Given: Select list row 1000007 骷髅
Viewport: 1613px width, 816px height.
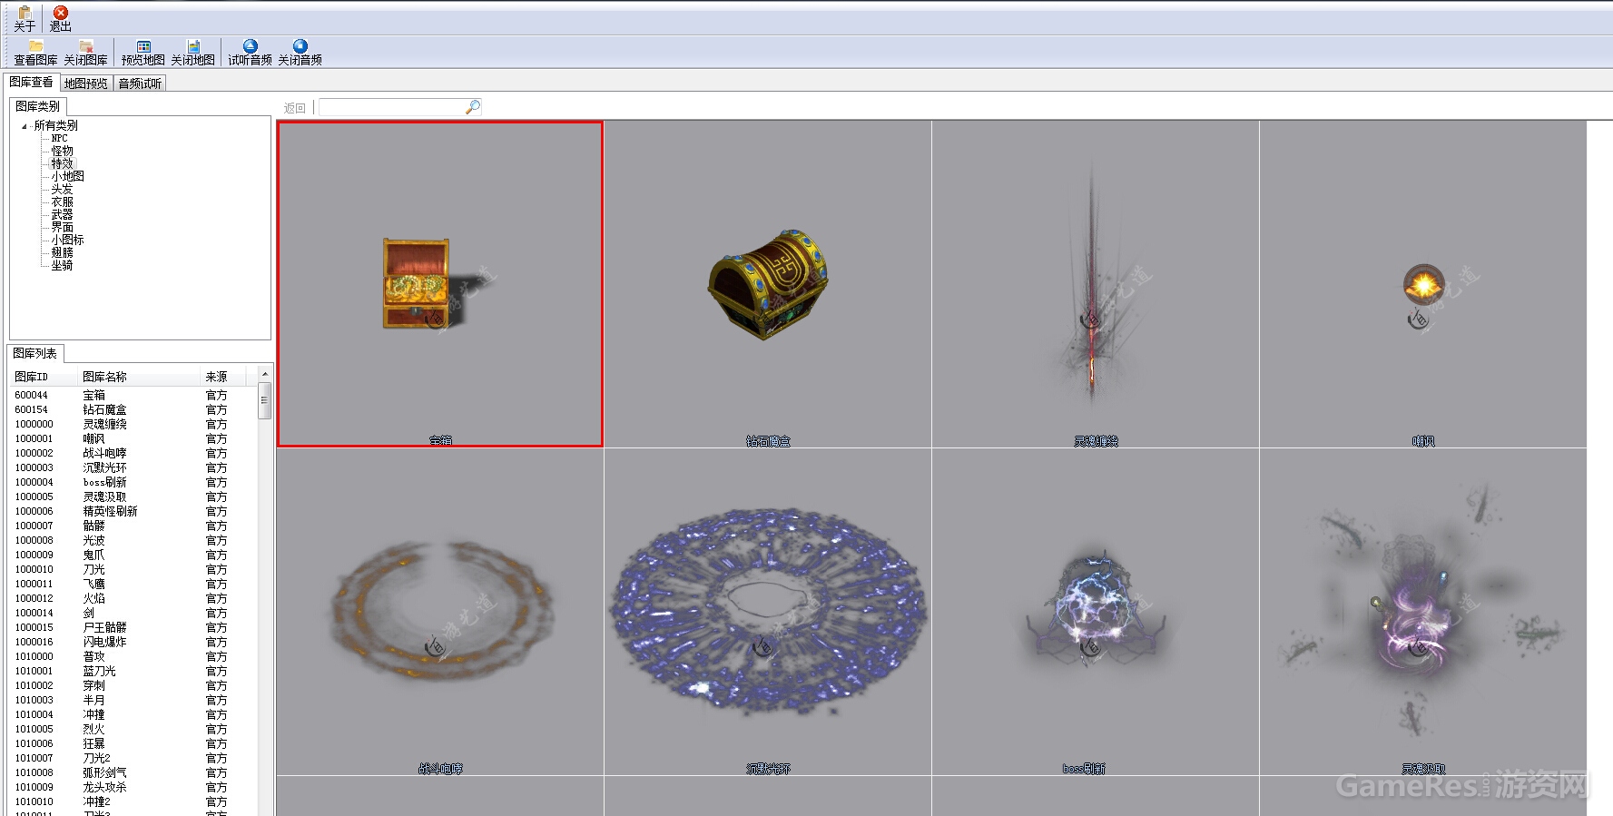Looking at the screenshot, I should coord(133,526).
